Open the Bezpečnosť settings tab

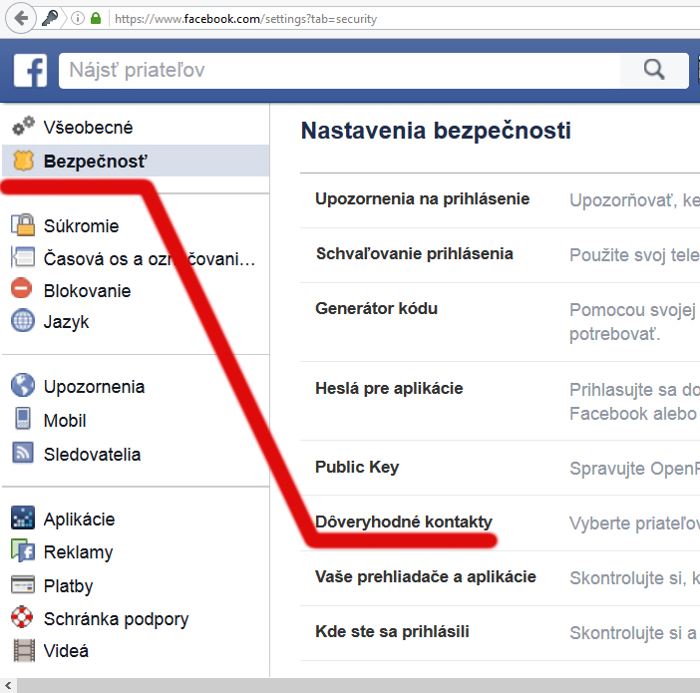click(x=95, y=161)
